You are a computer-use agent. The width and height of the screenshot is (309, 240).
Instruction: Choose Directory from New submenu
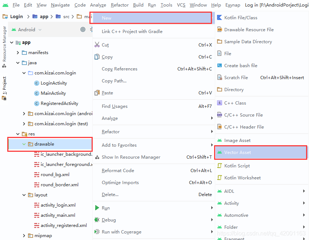tap(261, 89)
